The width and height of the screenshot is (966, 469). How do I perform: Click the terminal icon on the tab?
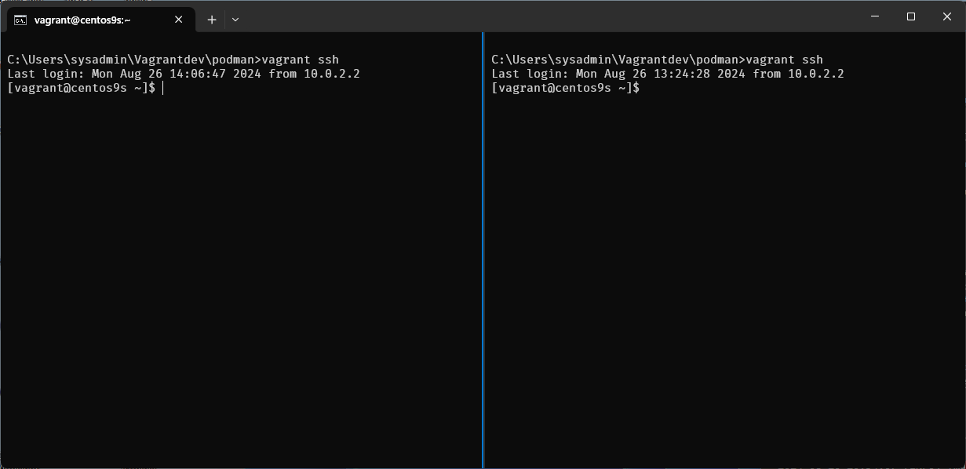tap(21, 20)
